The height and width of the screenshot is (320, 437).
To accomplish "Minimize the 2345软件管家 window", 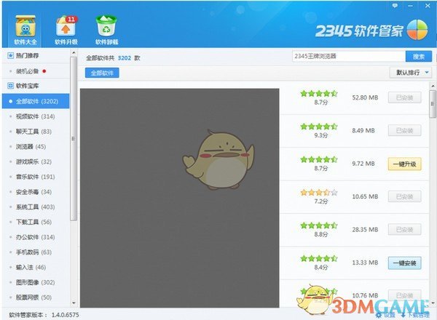I will [x=411, y=6].
